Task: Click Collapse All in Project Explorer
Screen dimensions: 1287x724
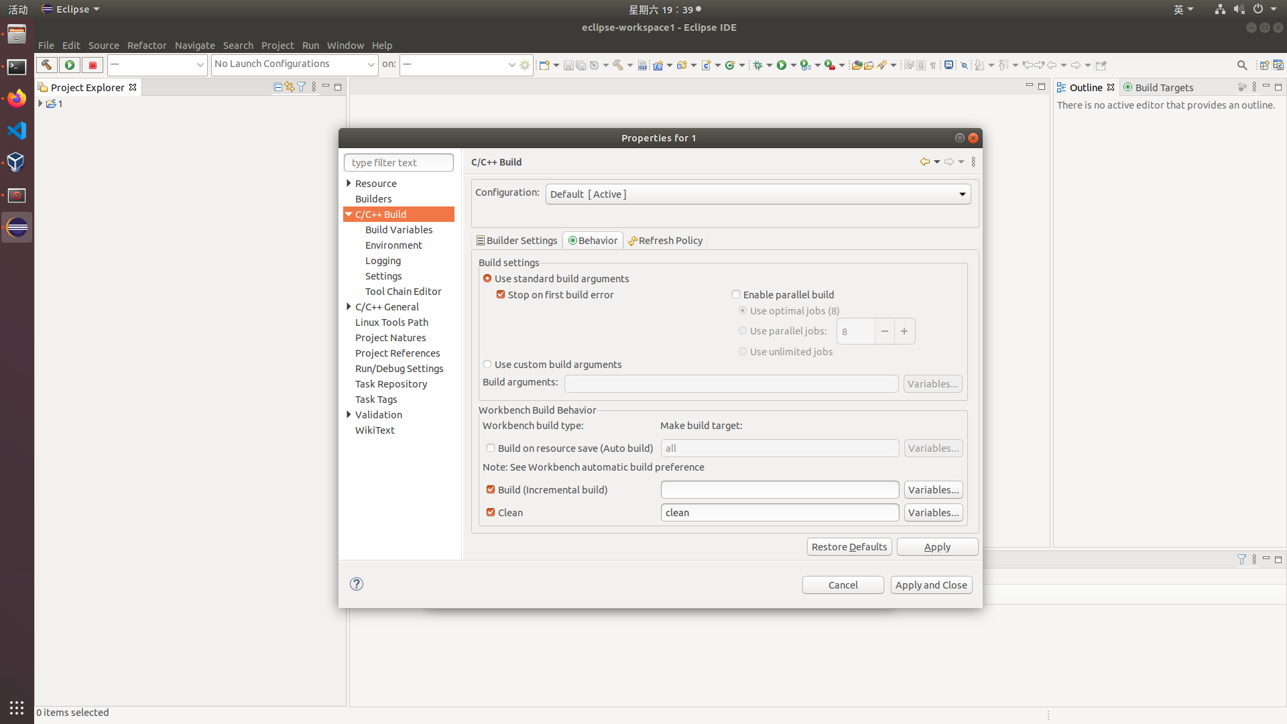Action: [278, 87]
